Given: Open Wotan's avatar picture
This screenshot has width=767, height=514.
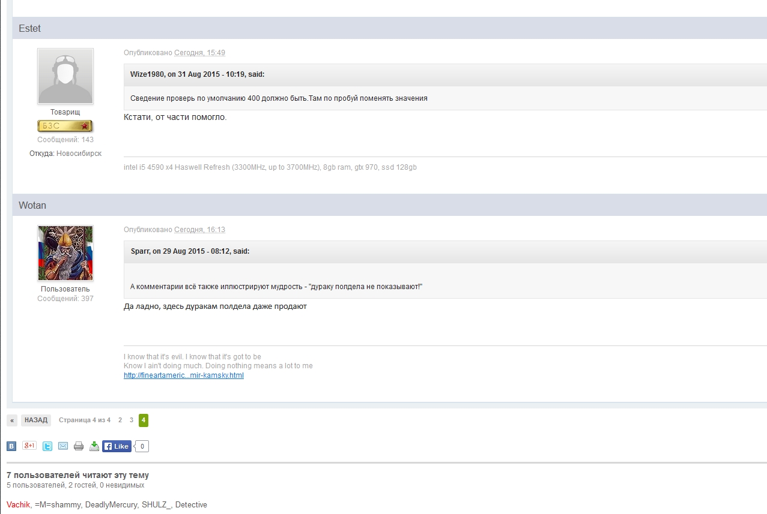Looking at the screenshot, I should point(65,253).
